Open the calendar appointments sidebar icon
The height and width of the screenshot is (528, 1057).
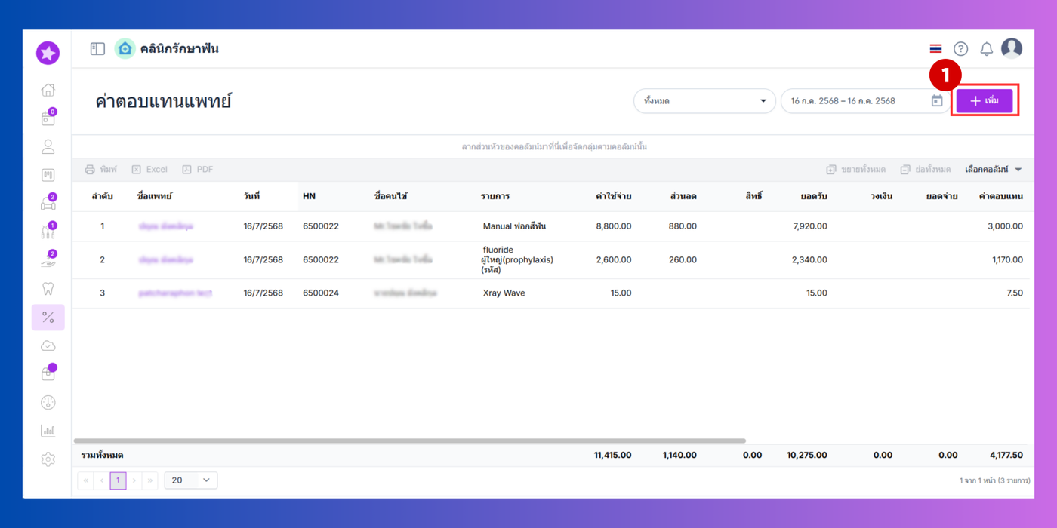(x=48, y=118)
